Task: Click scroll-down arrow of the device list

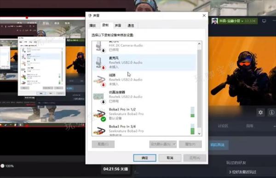Action: (x=199, y=134)
